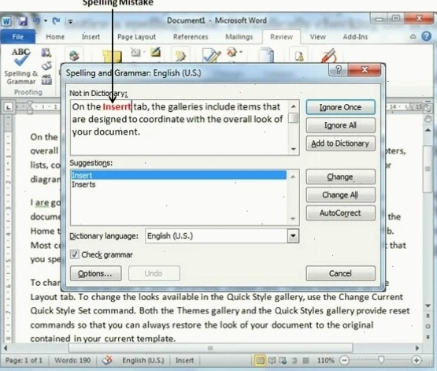Viewport: 437px width, 371px height.
Task: Click the Compare documents icon
Action: [266, 55]
